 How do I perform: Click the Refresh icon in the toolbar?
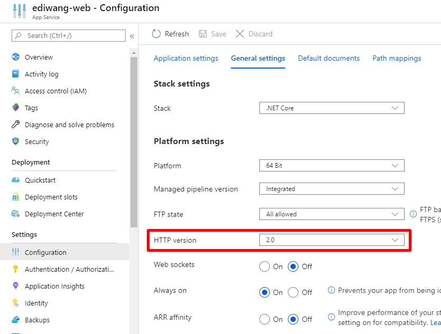tap(156, 34)
